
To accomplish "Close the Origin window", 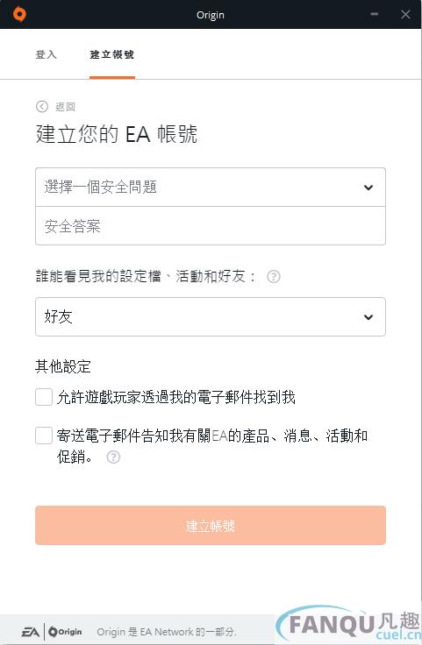I will [x=405, y=14].
